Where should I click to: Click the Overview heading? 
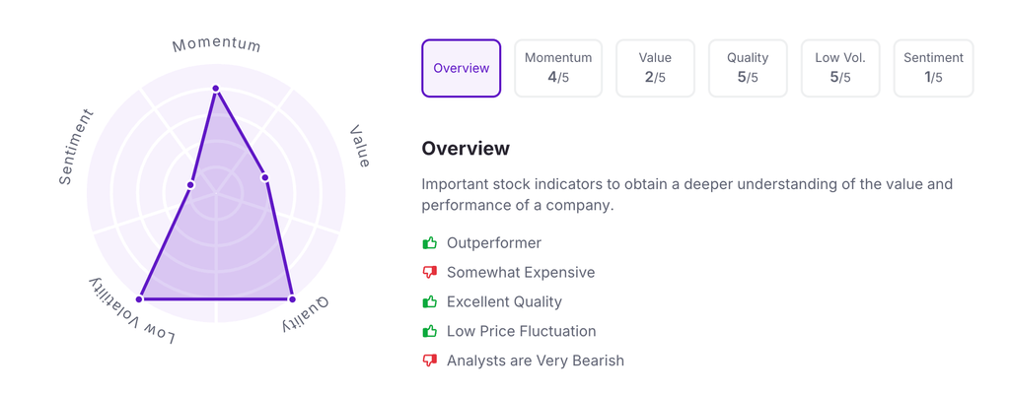(466, 149)
